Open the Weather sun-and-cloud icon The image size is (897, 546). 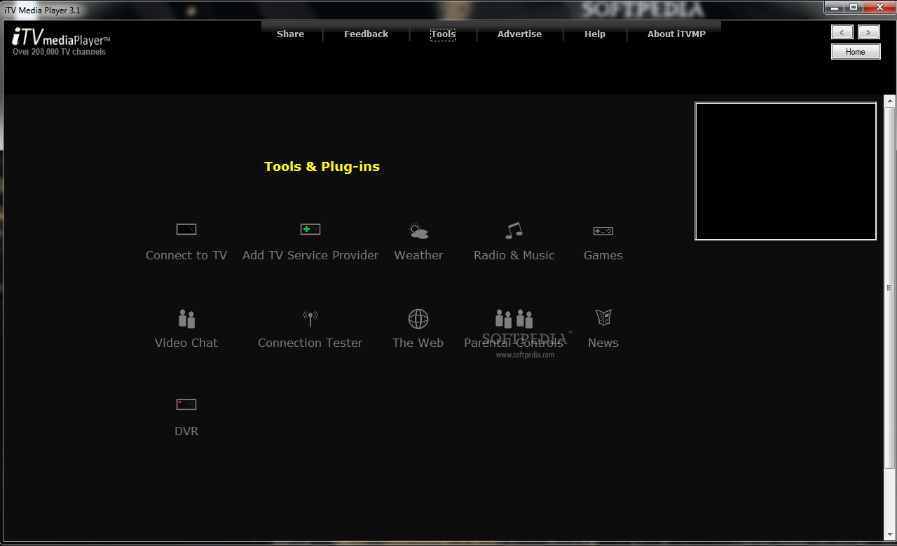[418, 231]
